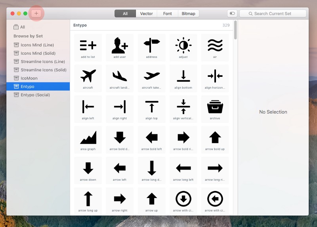The height and width of the screenshot is (227, 317).
Task: Switch to the Vector filter tab
Action: 146,13
